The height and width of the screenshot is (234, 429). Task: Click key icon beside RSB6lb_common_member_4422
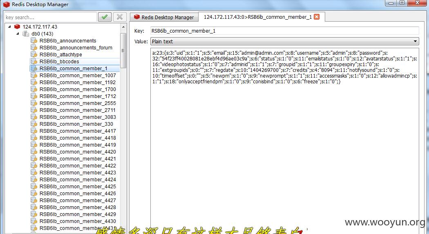coord(34,166)
